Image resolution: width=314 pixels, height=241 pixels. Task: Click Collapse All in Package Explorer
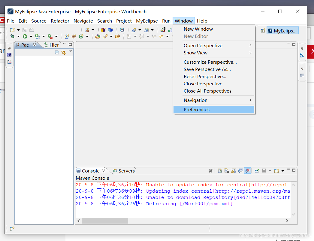pyautogui.click(x=57, y=53)
